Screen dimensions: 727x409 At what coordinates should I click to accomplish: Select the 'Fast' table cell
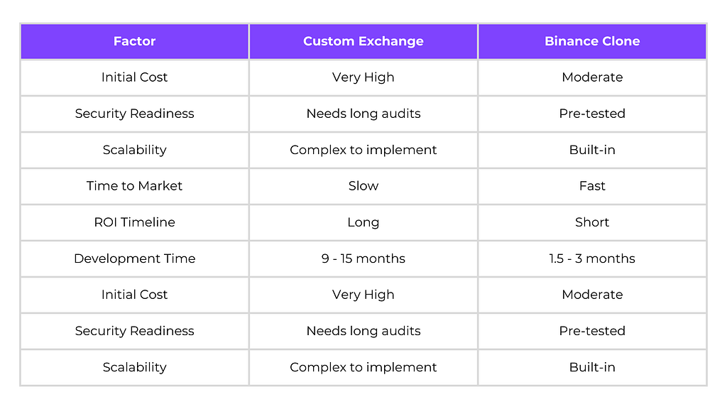592,186
